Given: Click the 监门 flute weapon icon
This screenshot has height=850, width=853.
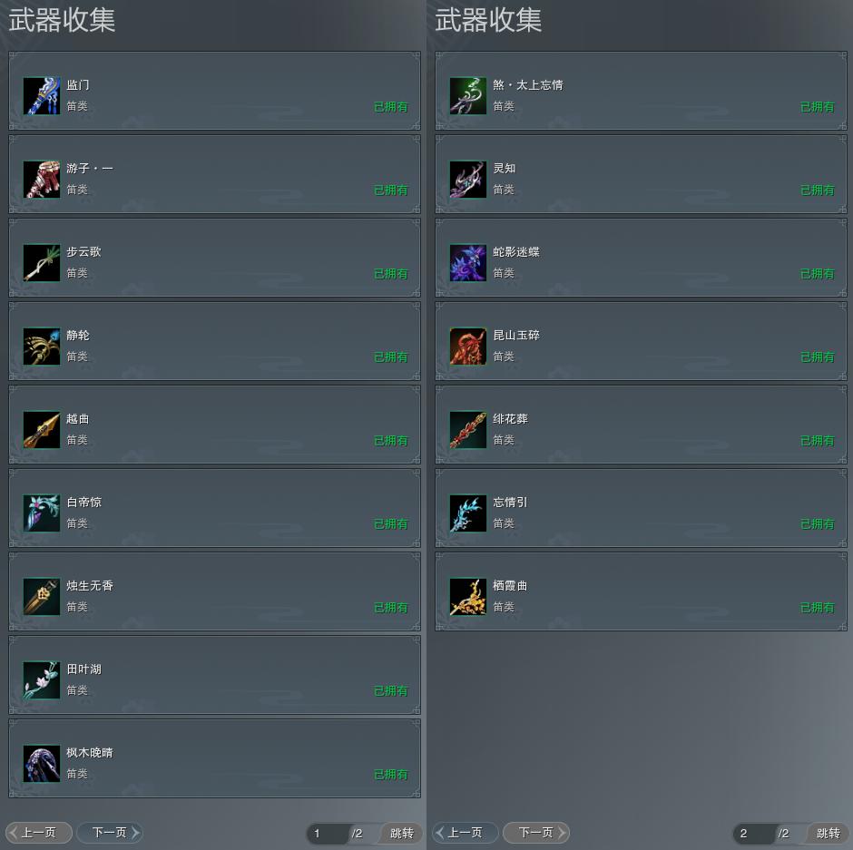Looking at the screenshot, I should pos(42,96).
